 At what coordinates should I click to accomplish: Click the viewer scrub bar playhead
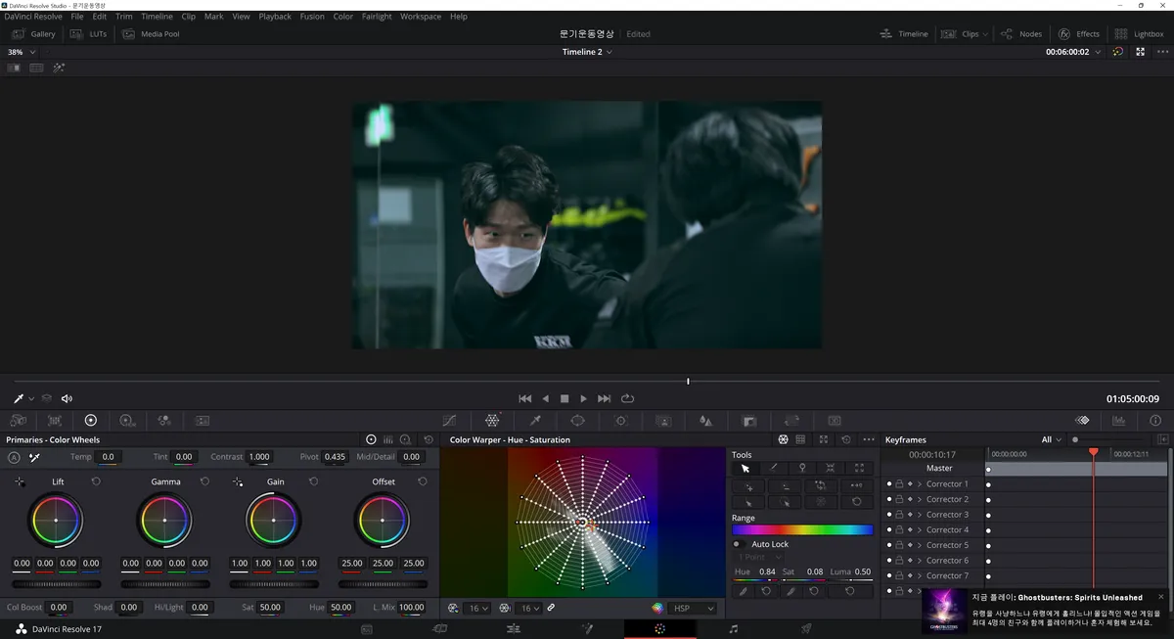pos(688,381)
